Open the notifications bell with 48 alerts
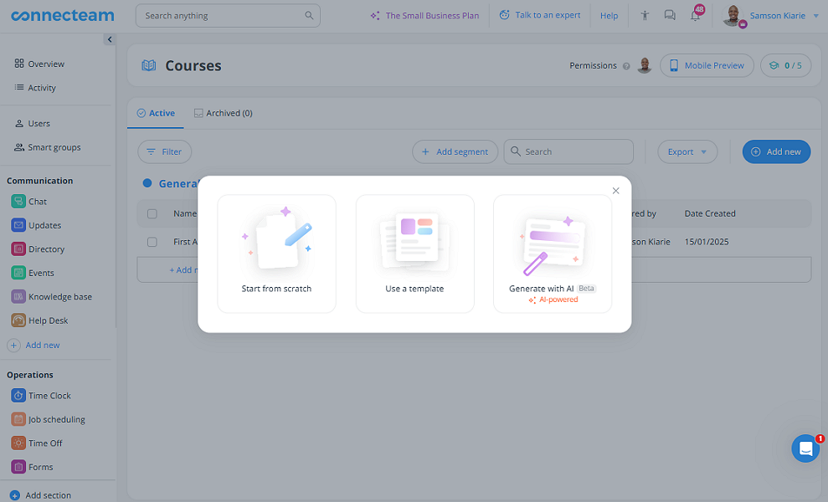Image resolution: width=828 pixels, height=502 pixels. click(696, 14)
